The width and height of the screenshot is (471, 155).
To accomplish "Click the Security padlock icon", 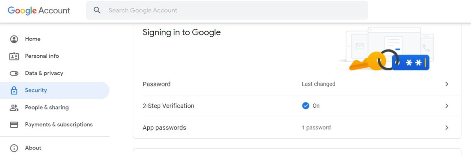I will [x=14, y=91].
